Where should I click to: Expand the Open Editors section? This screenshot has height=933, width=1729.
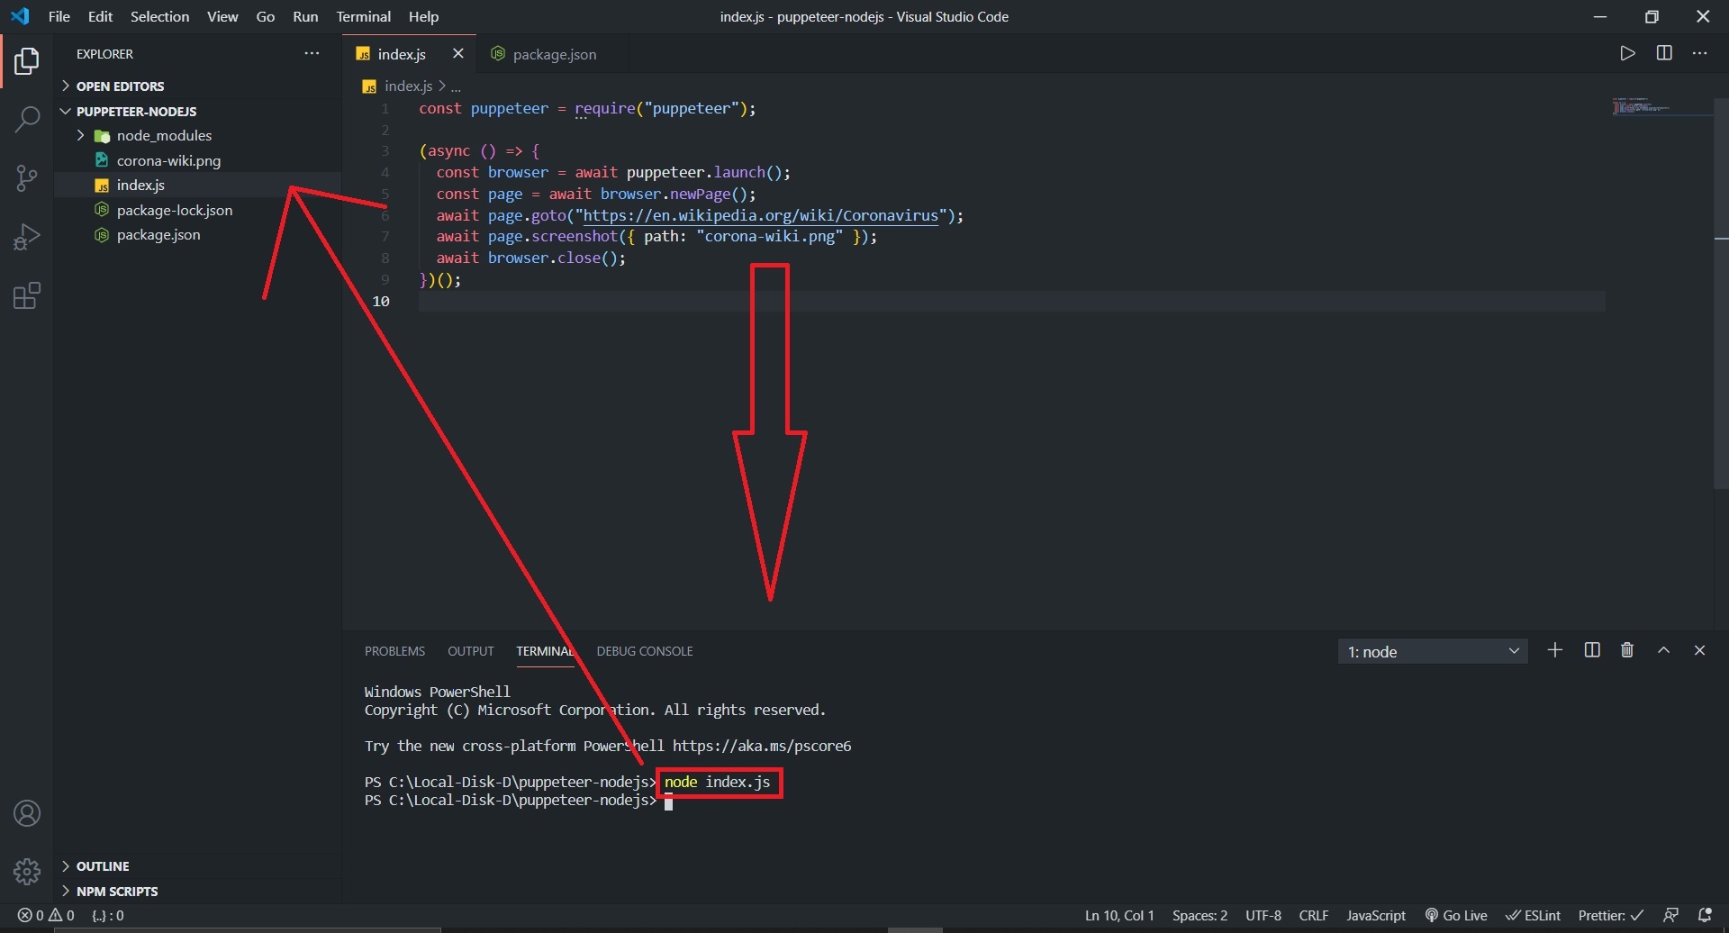point(120,86)
